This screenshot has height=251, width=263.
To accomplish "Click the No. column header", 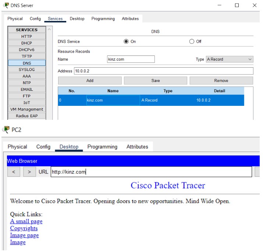I will (x=72, y=91).
